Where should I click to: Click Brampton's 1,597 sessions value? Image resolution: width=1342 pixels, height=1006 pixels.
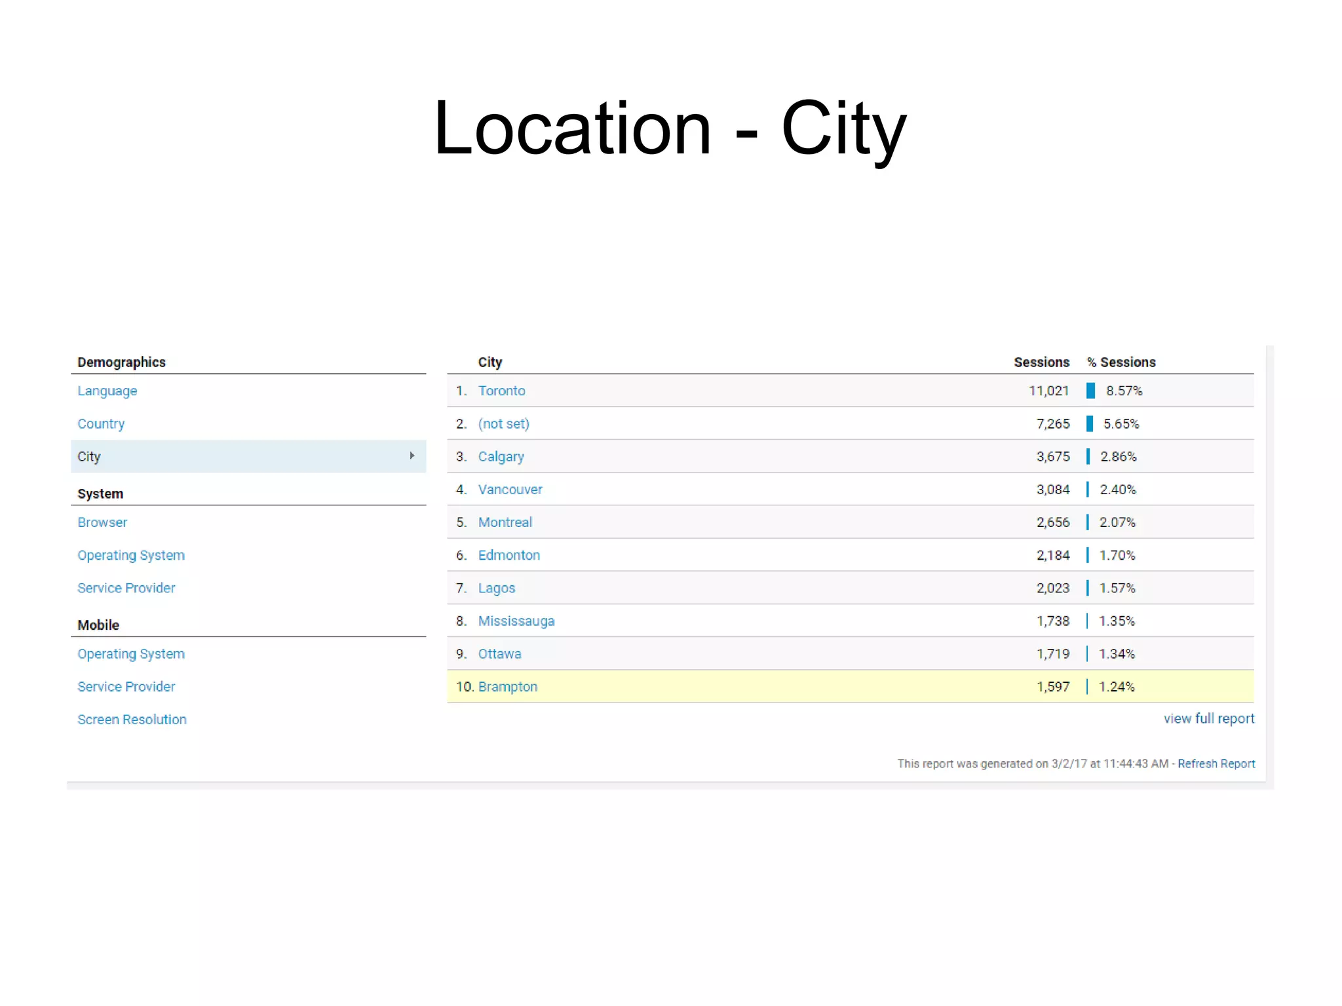1052,687
